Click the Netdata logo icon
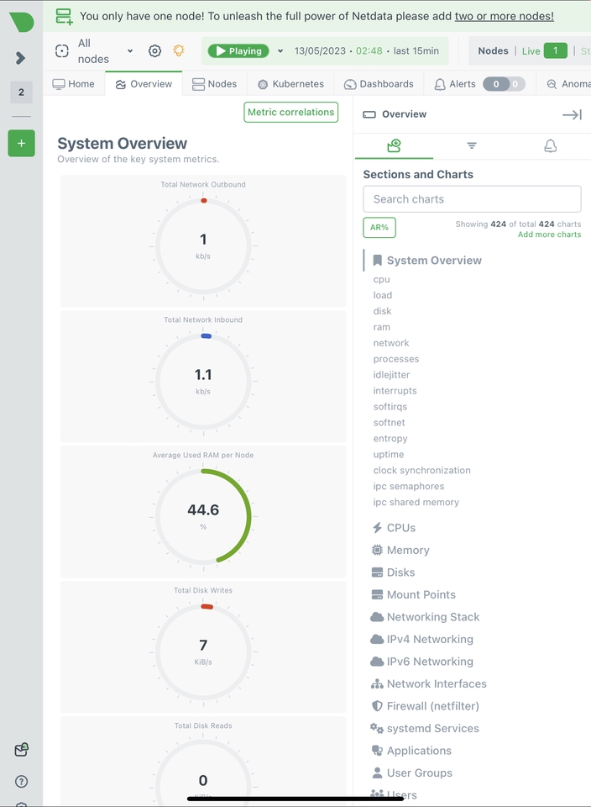The width and height of the screenshot is (591, 807). 22,22
